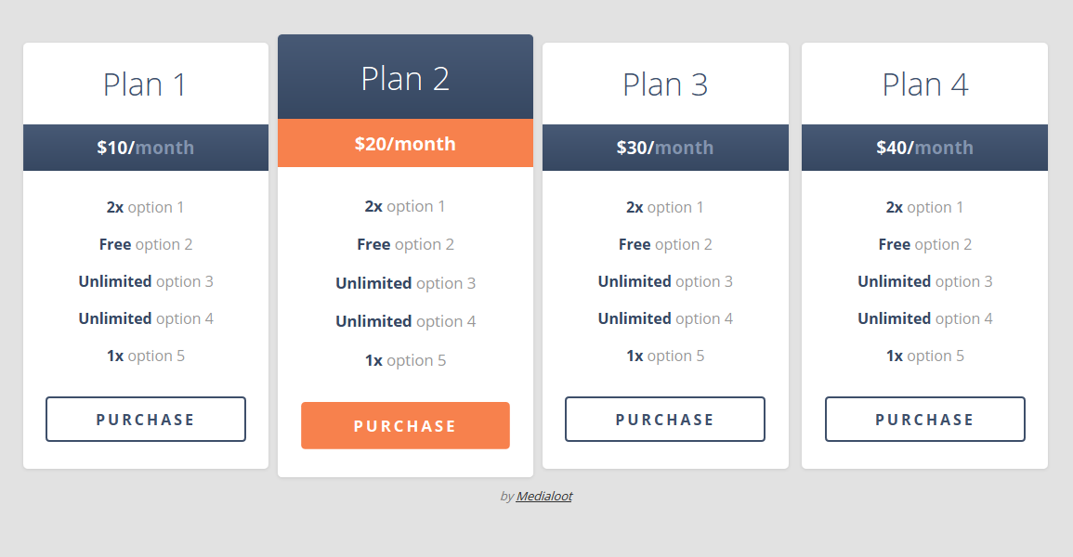
Task: Click the Purchase button for Plan 1
Action: click(x=145, y=419)
